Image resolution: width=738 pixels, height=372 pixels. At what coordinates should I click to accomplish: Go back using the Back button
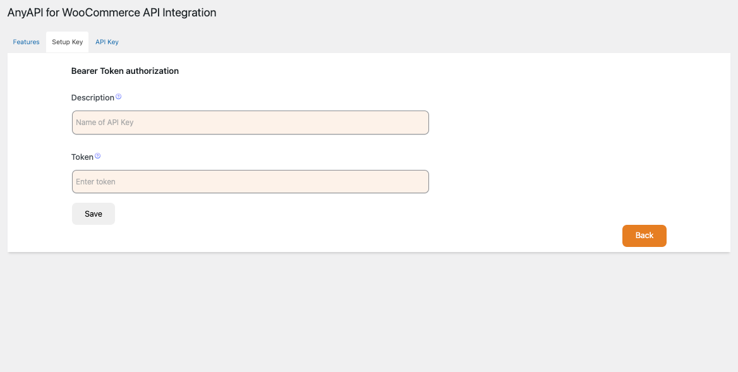(644, 236)
